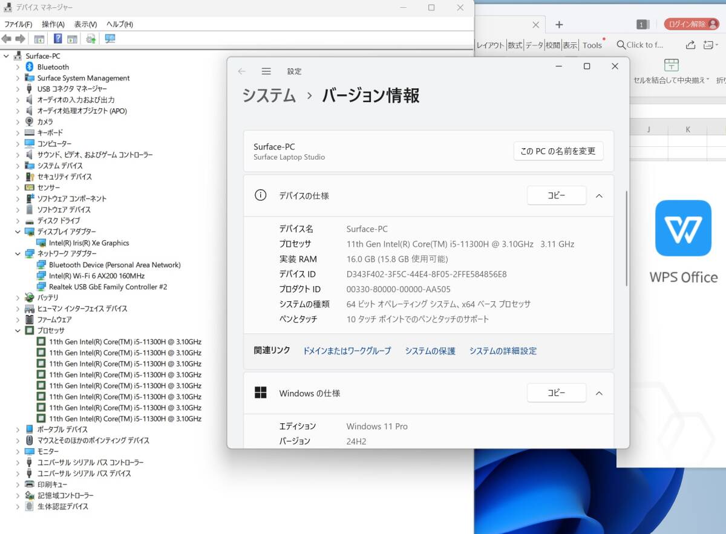726x534 pixels.
Task: Open the 表示(V) menu in Device Manager
Action: tap(85, 24)
